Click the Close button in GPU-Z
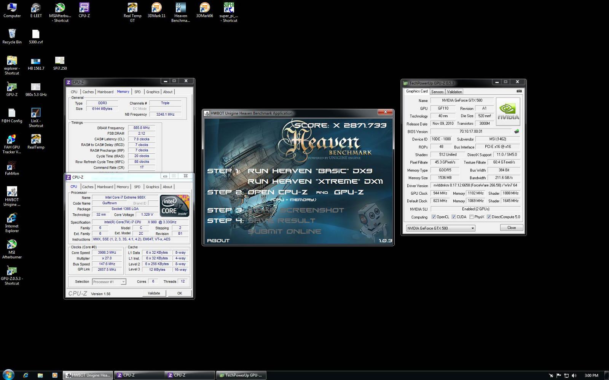 point(512,228)
